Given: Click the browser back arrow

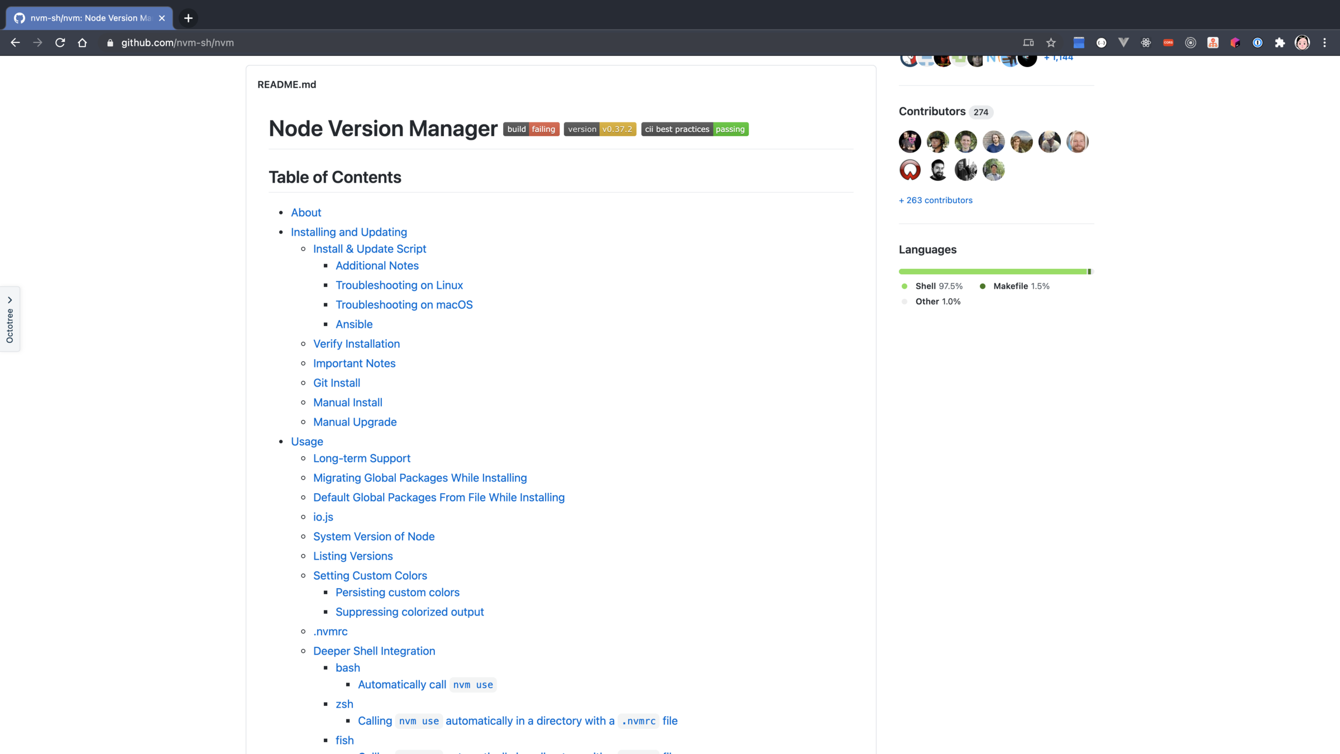Looking at the screenshot, I should pos(15,42).
